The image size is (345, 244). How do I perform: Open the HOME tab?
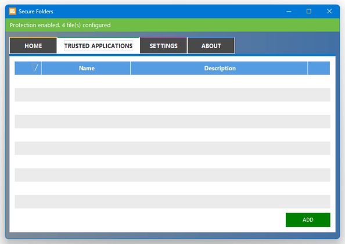pyautogui.click(x=33, y=46)
